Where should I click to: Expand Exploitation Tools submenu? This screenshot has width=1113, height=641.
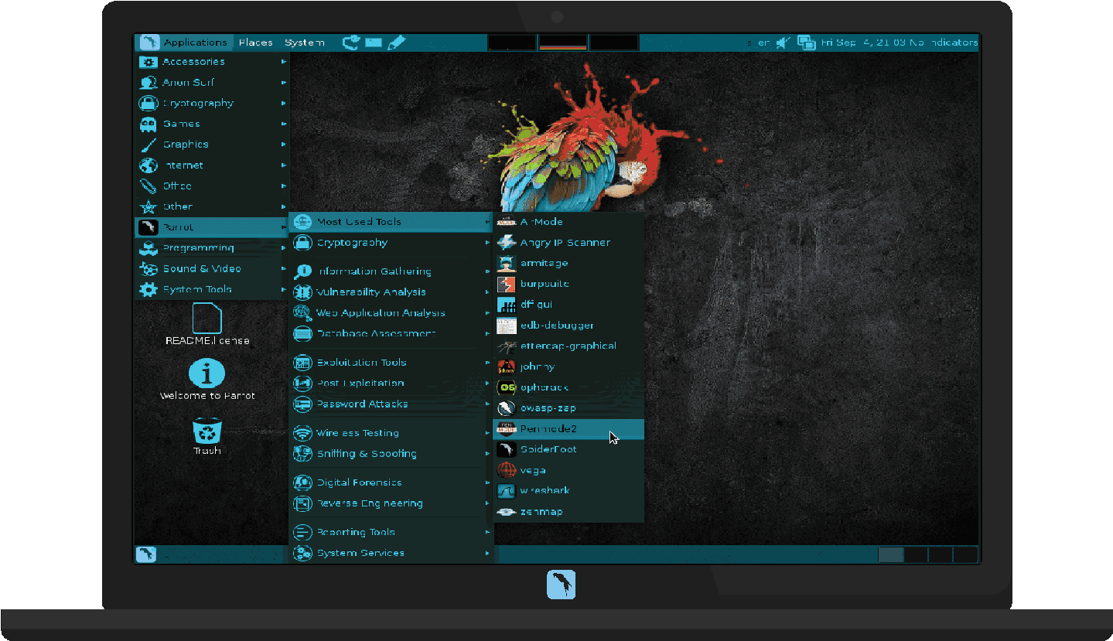pos(391,363)
